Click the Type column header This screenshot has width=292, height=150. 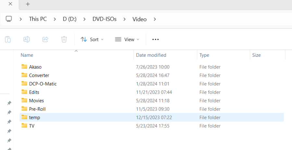tap(204, 55)
